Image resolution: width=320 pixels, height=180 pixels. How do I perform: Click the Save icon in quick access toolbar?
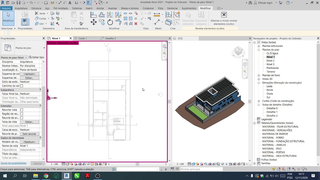click(x=18, y=3)
